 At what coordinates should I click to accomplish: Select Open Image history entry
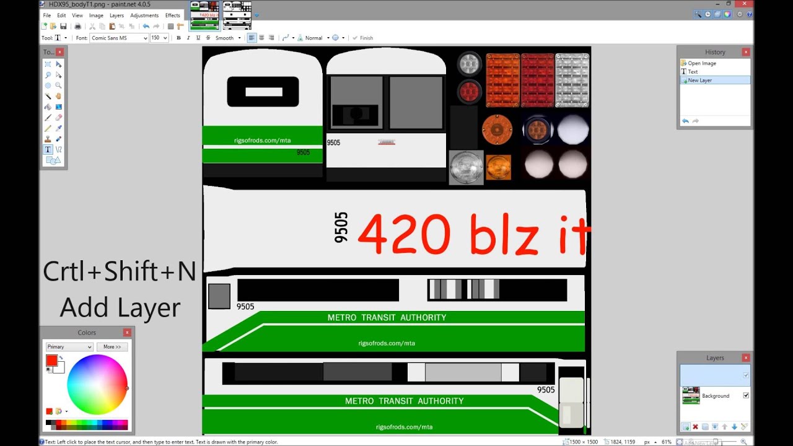(715, 63)
